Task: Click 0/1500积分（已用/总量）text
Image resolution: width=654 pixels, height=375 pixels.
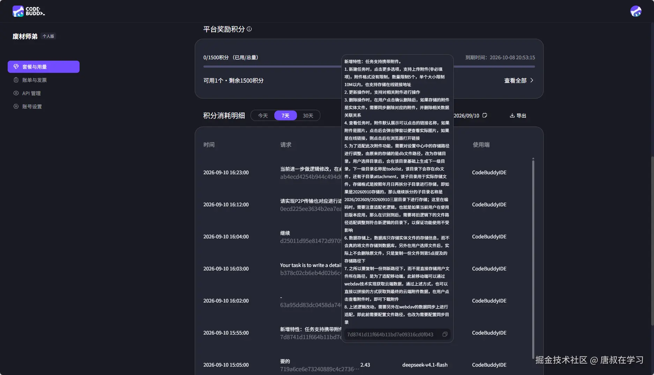Action: point(231,58)
